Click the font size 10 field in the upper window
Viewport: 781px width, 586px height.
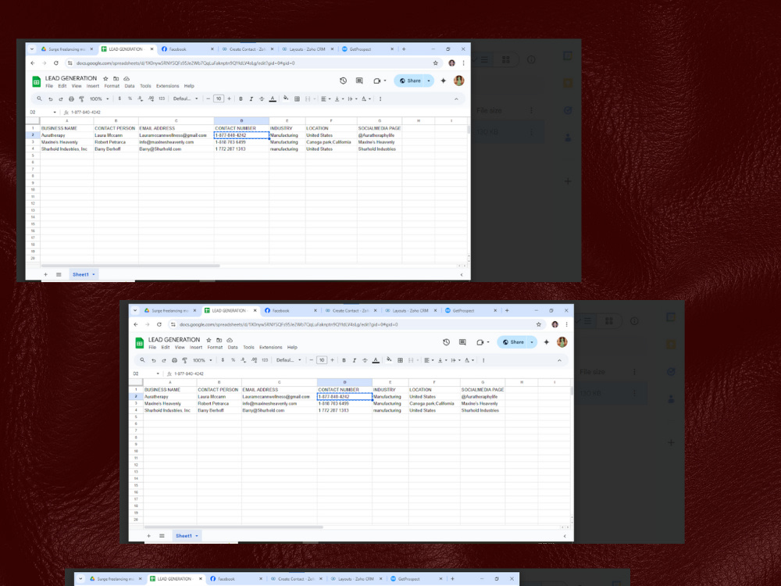click(219, 98)
